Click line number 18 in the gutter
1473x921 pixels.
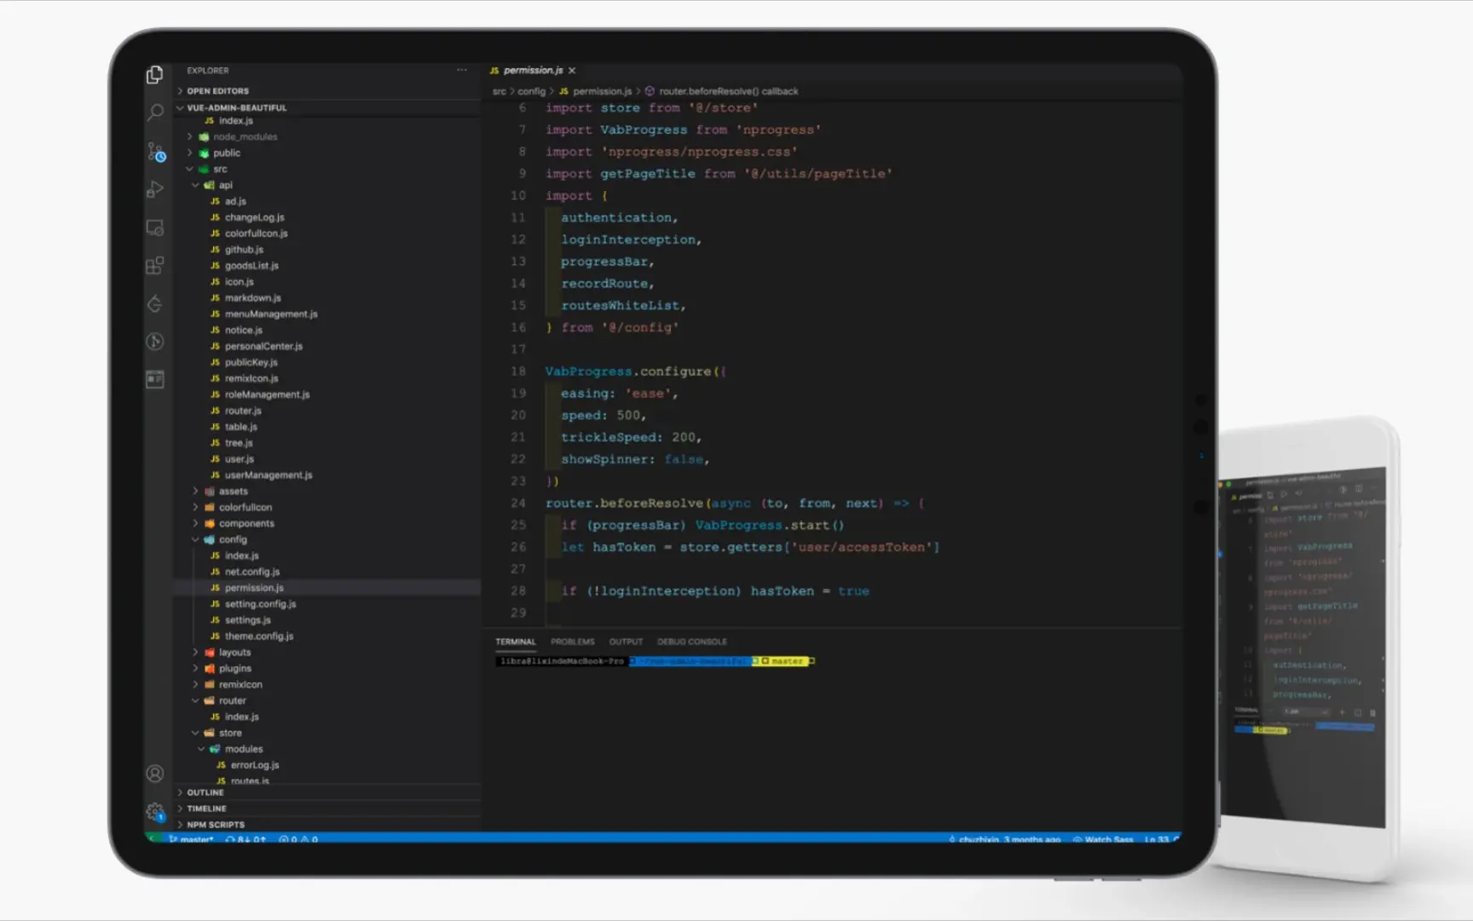point(518,371)
